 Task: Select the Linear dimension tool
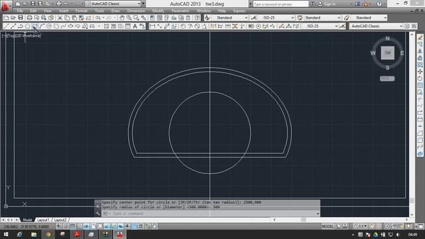(152, 26)
